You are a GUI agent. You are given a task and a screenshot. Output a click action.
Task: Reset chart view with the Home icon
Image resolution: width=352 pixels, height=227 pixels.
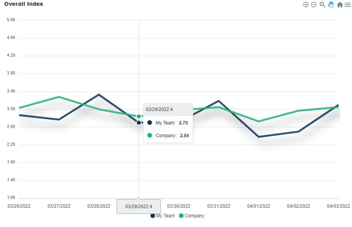click(x=340, y=5)
